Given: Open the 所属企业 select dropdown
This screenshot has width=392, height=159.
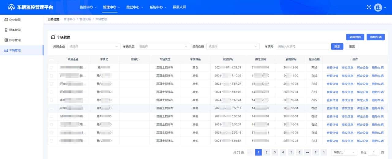Looking at the screenshot, I should [94, 46].
